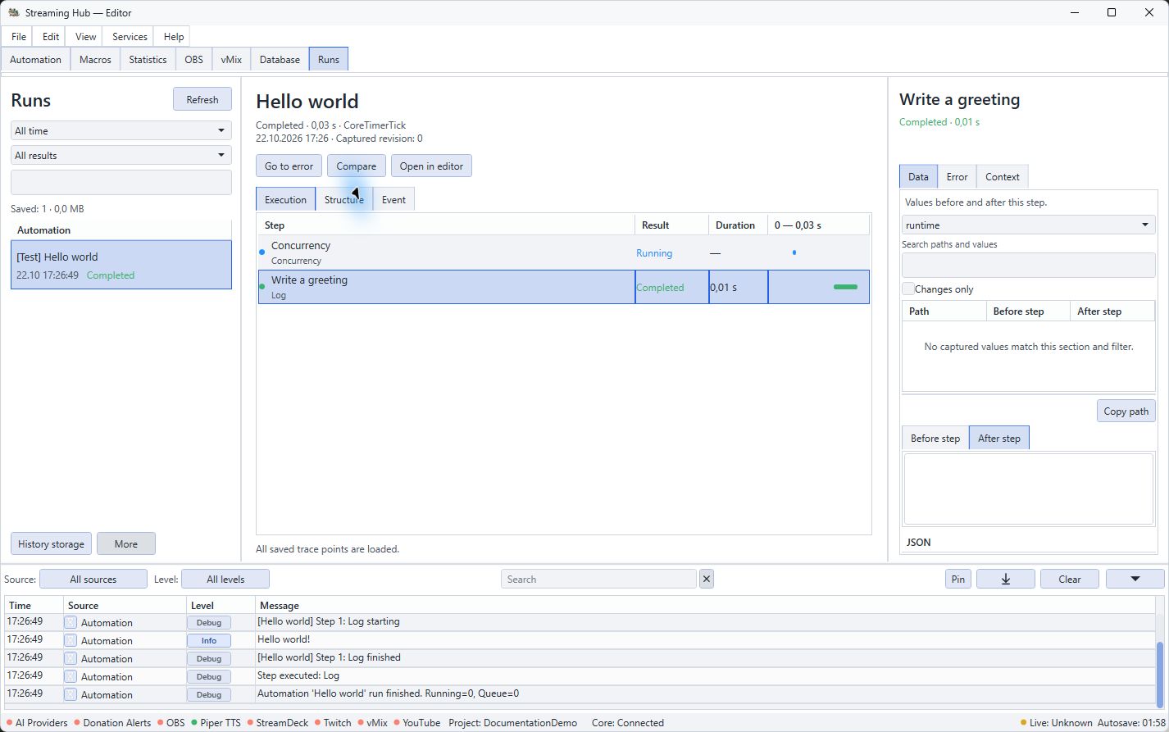Clear the log messages
Image resolution: width=1169 pixels, height=732 pixels.
pyautogui.click(x=1070, y=579)
